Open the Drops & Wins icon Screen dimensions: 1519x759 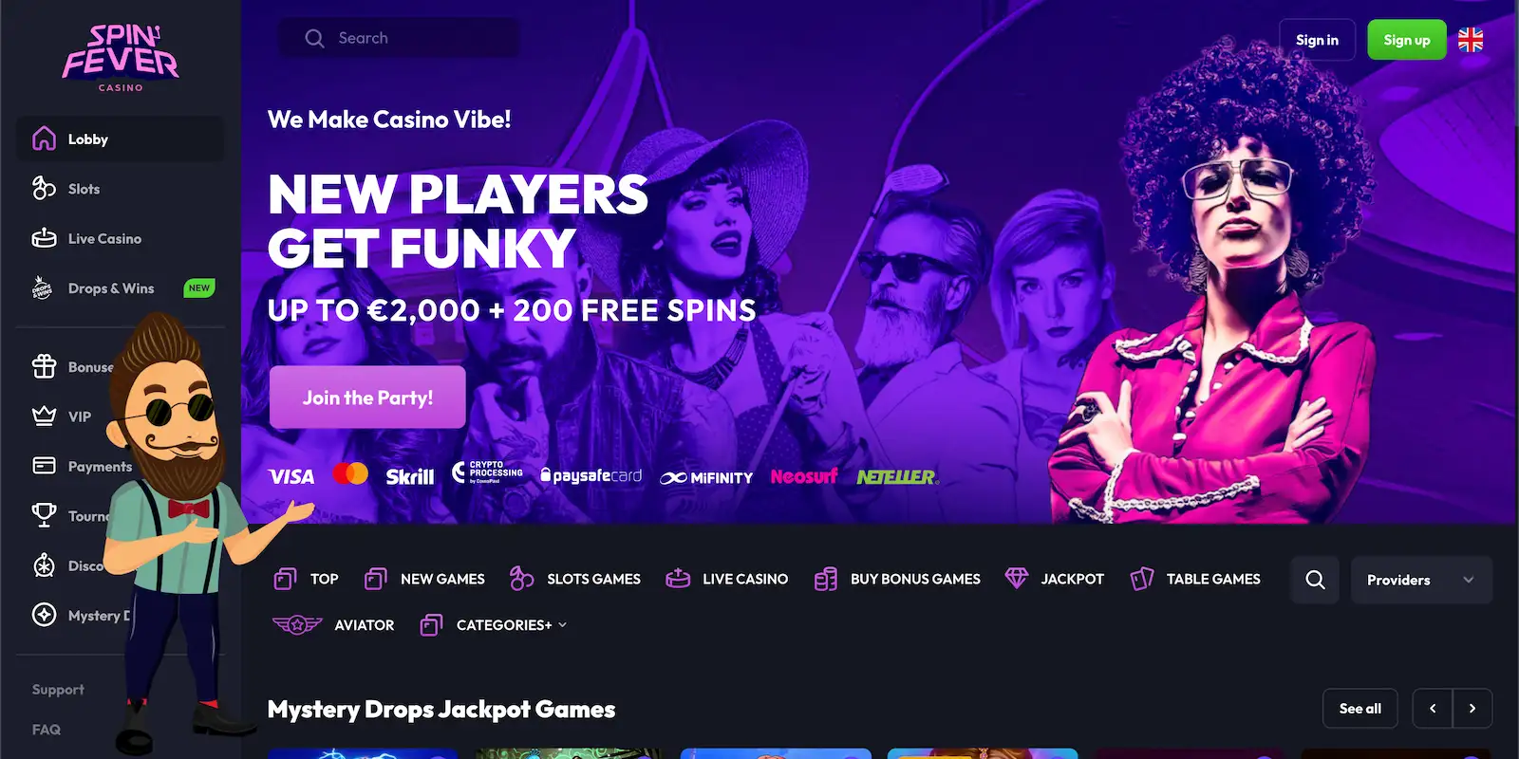(x=43, y=287)
